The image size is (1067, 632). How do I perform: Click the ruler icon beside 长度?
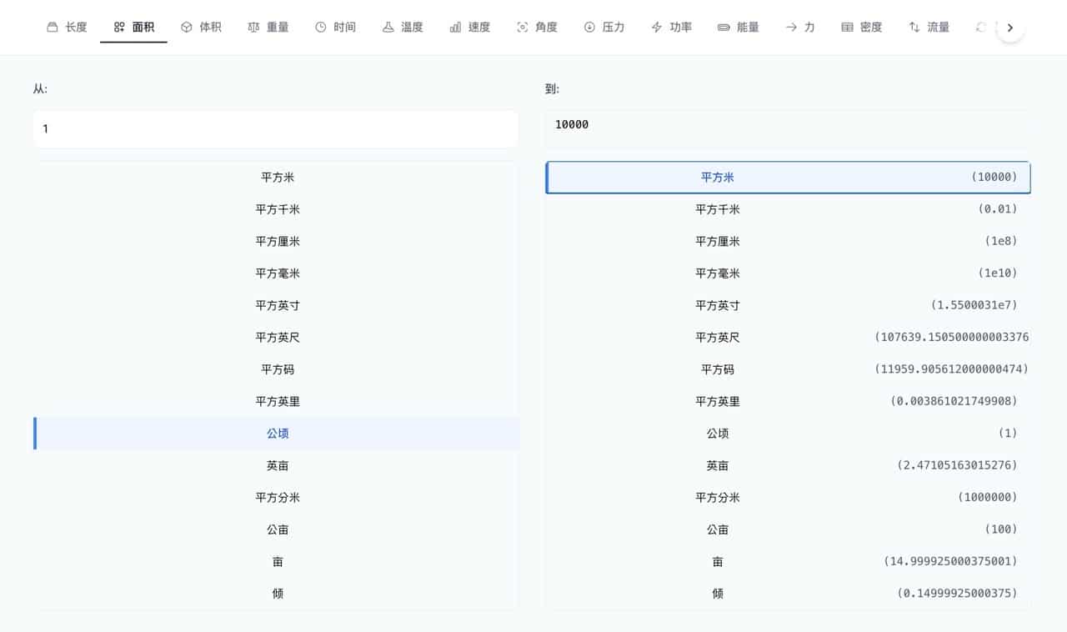(53, 28)
